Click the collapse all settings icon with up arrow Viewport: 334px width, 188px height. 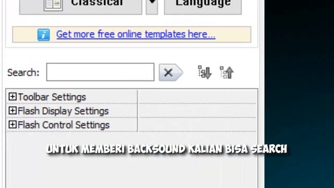point(226,72)
